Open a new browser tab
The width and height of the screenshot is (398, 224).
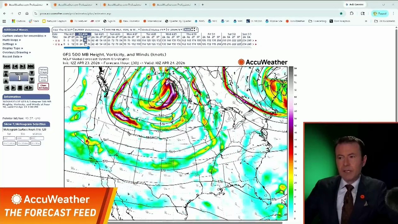click(202, 5)
